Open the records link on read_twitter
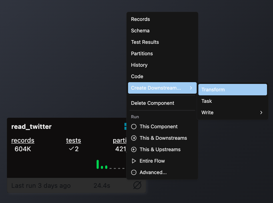The width and height of the screenshot is (273, 203). click(x=23, y=140)
